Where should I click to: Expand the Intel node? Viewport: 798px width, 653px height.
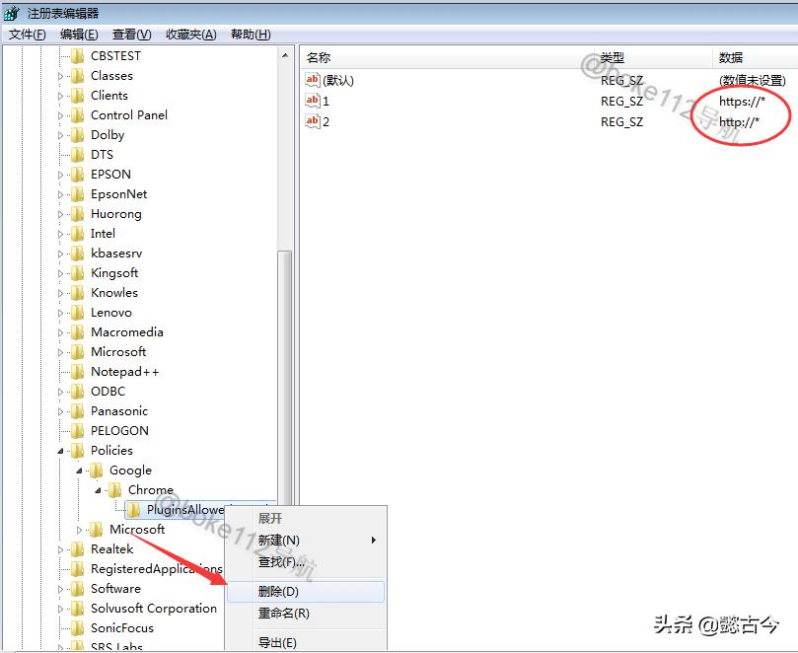pyautogui.click(x=59, y=234)
